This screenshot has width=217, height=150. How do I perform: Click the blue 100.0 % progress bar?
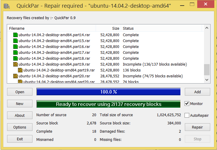coord(109,92)
